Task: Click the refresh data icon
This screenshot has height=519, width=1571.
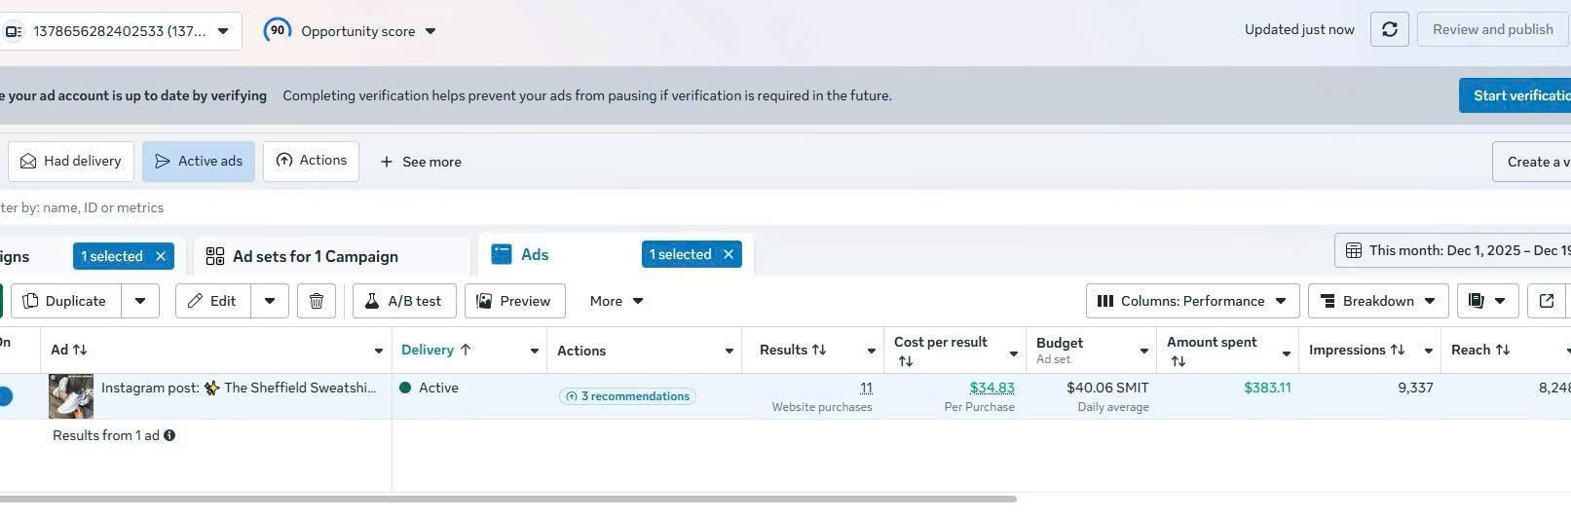Action: [x=1389, y=30]
